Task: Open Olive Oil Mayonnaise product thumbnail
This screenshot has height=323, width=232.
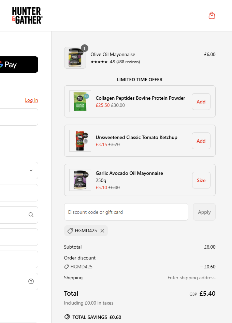Action: [75, 58]
